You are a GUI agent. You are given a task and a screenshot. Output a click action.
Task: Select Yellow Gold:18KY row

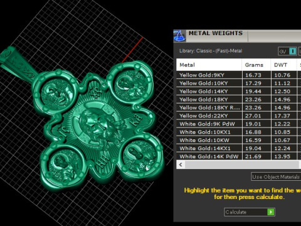click(239, 99)
